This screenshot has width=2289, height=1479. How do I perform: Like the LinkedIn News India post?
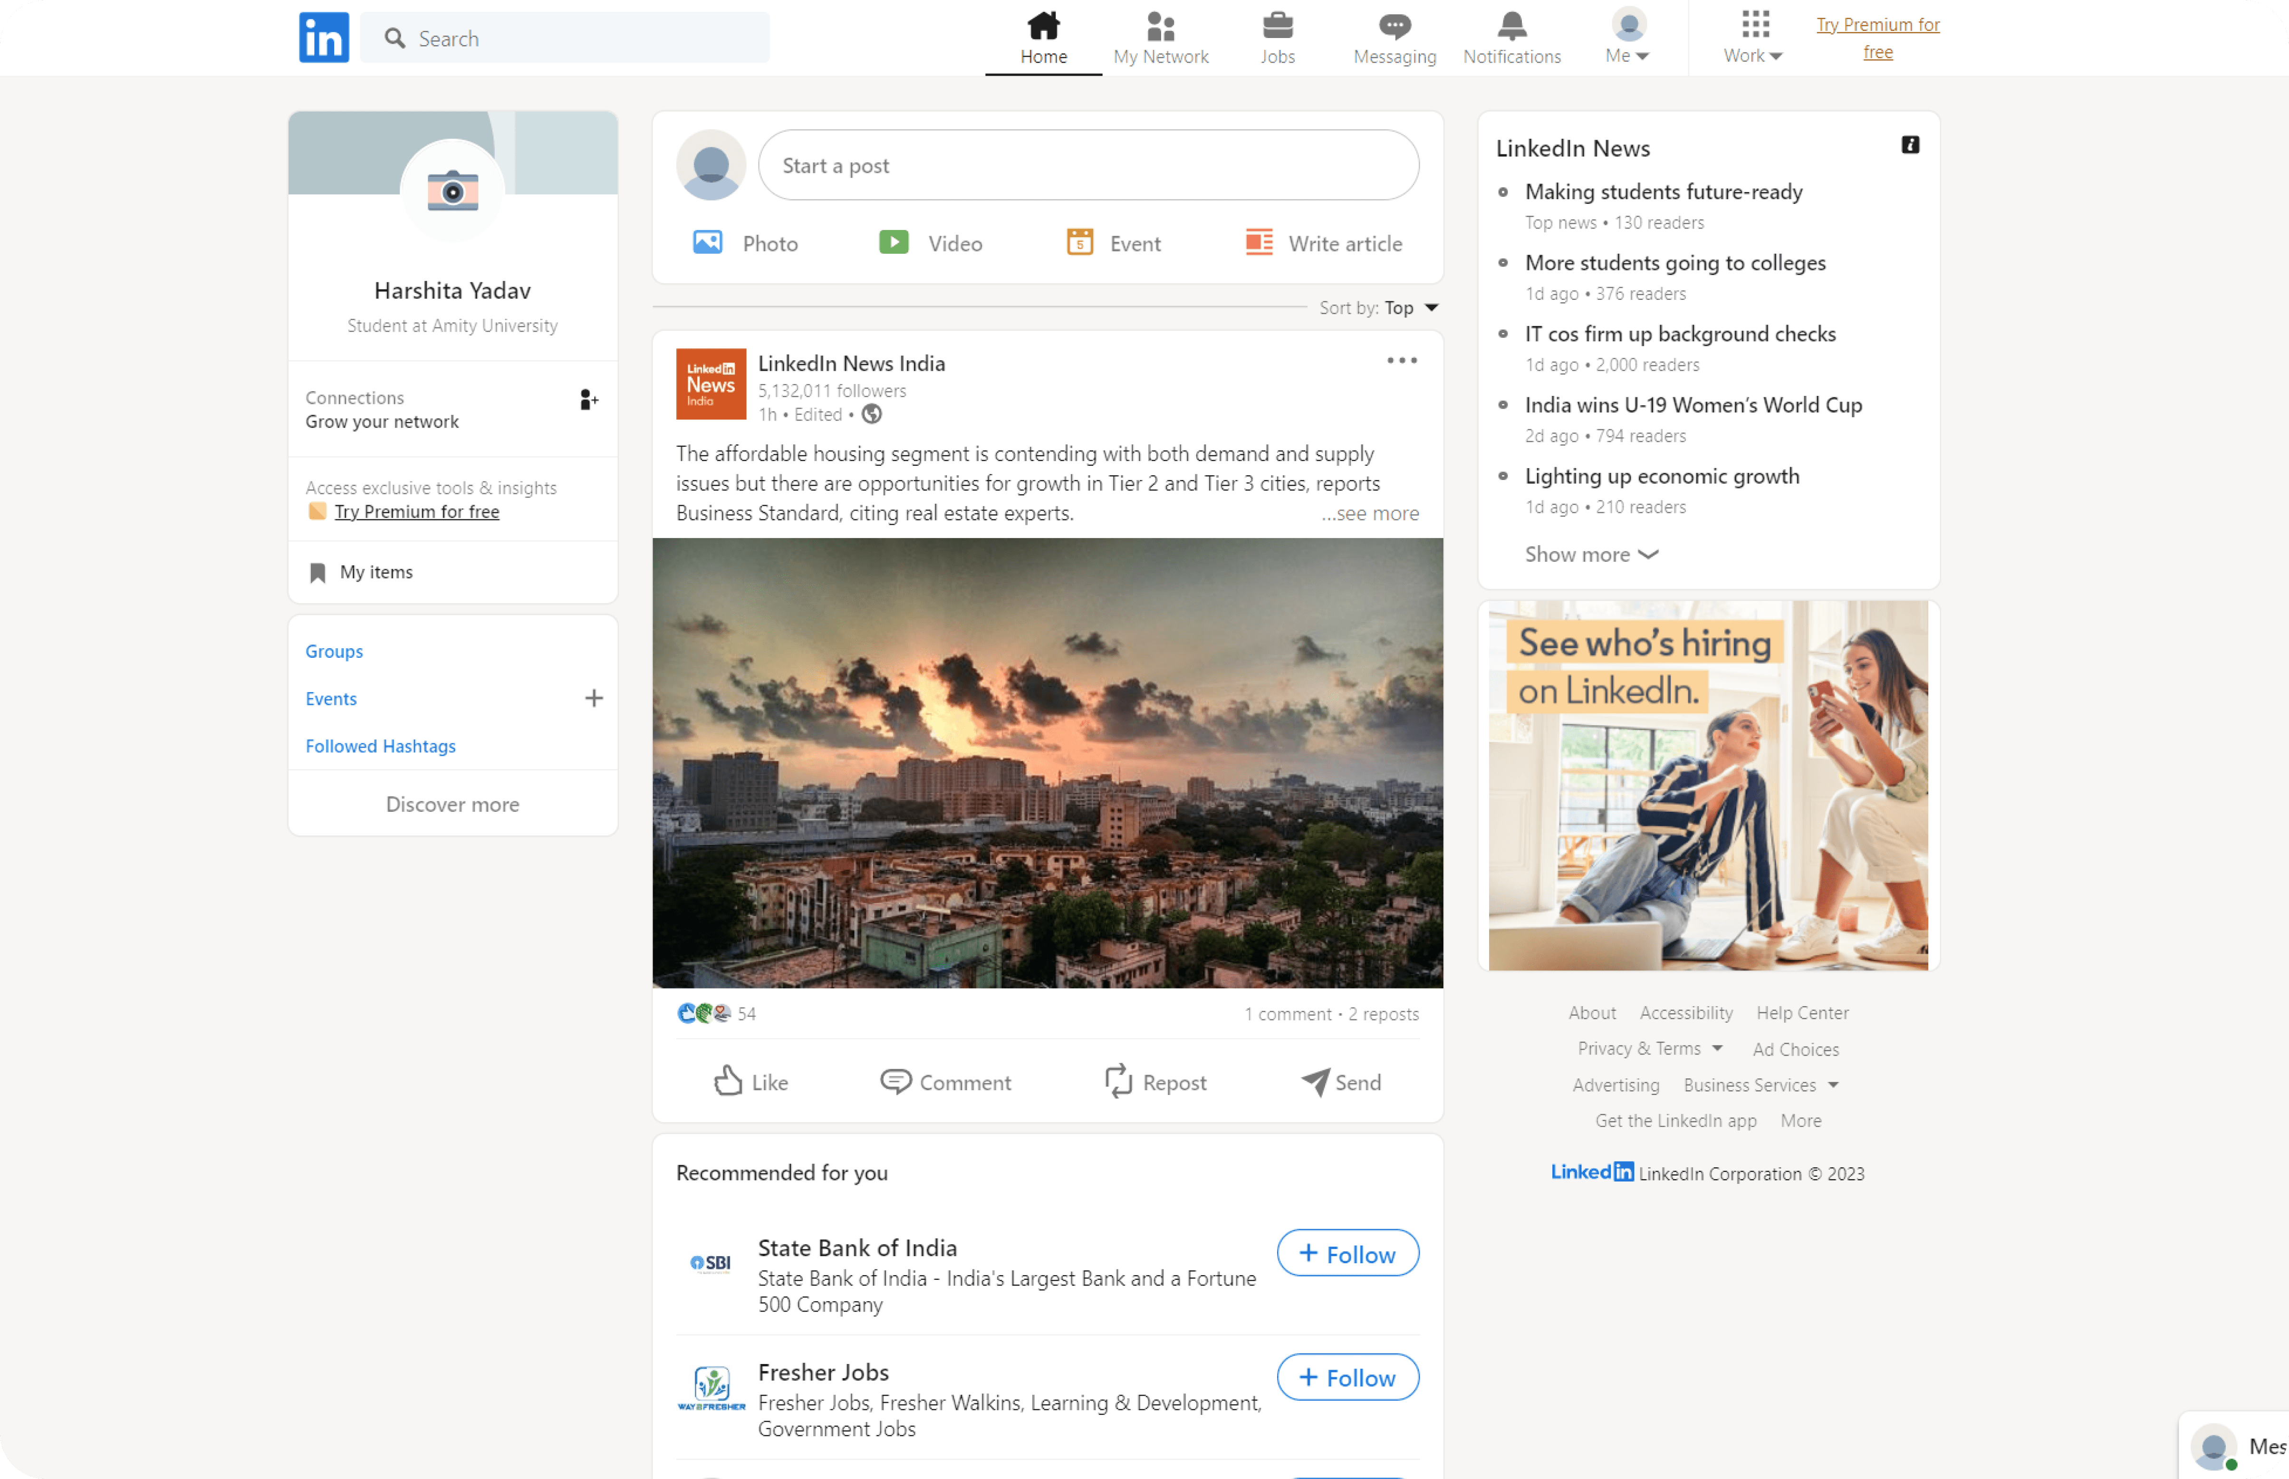751,1081
